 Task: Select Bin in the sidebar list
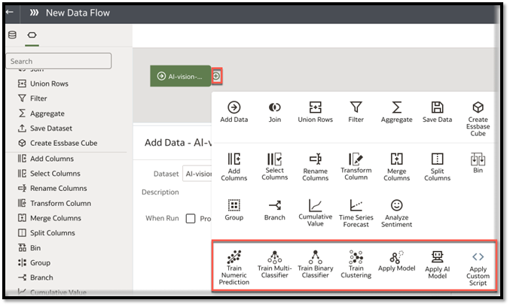click(29, 248)
